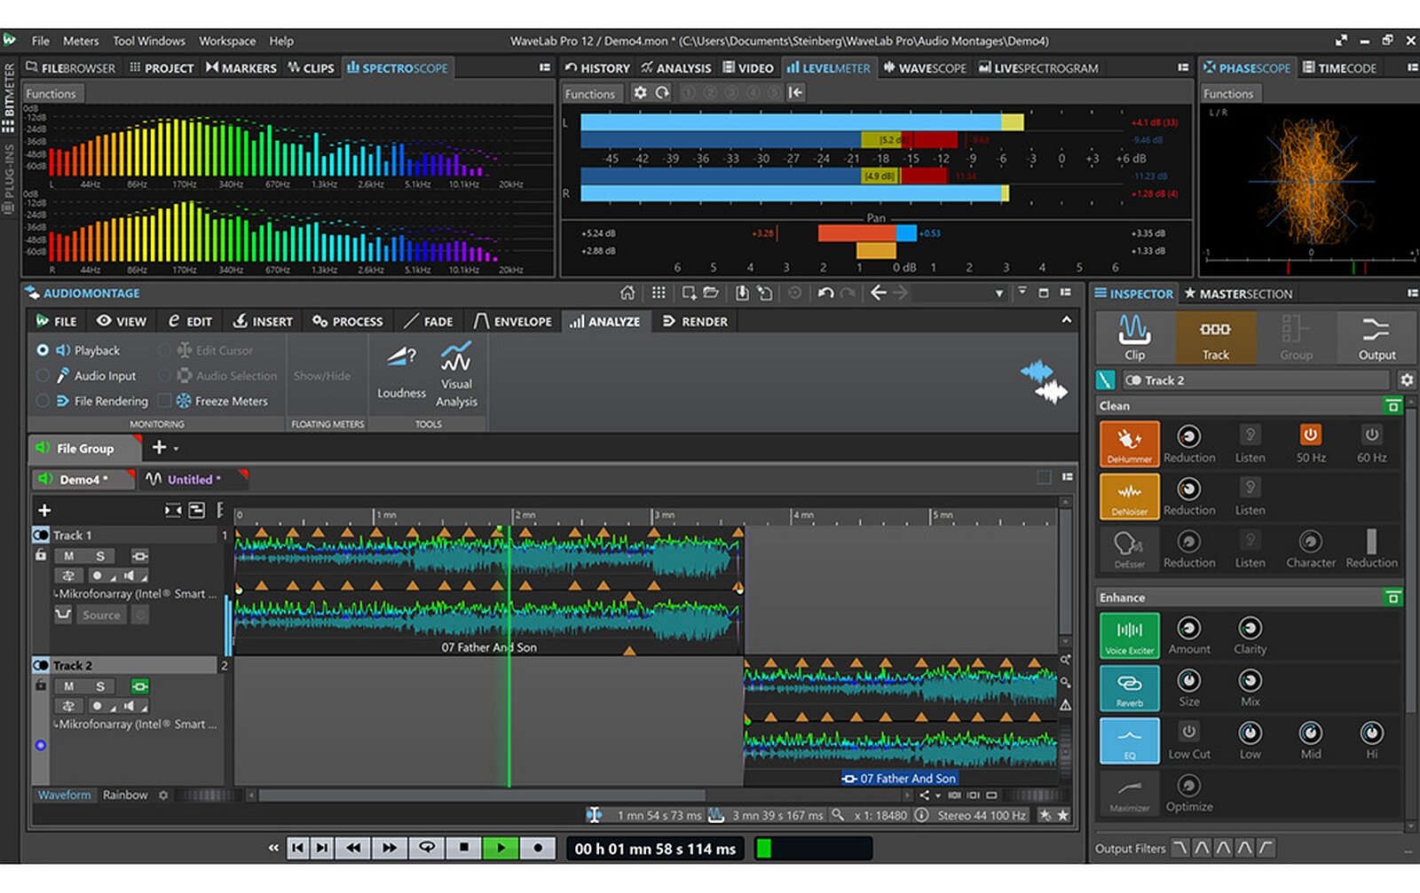This screenshot has height=893, width=1420.
Task: Open Track 2 inspector settings gear
Action: [x=1407, y=380]
